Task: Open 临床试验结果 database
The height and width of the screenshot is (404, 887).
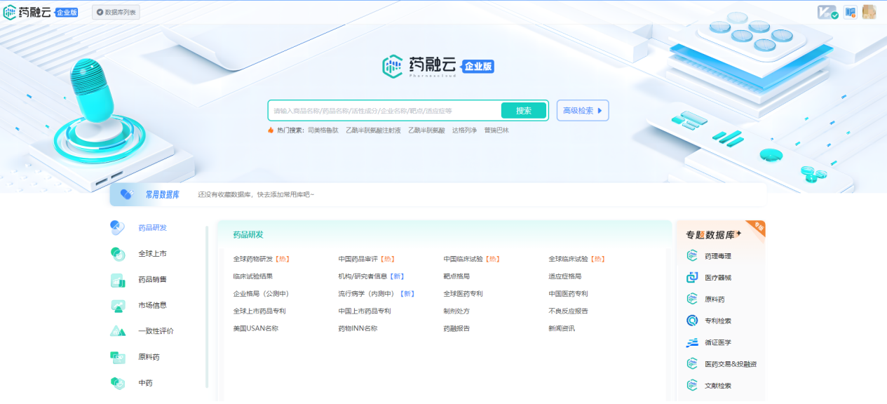Action: [x=253, y=276]
